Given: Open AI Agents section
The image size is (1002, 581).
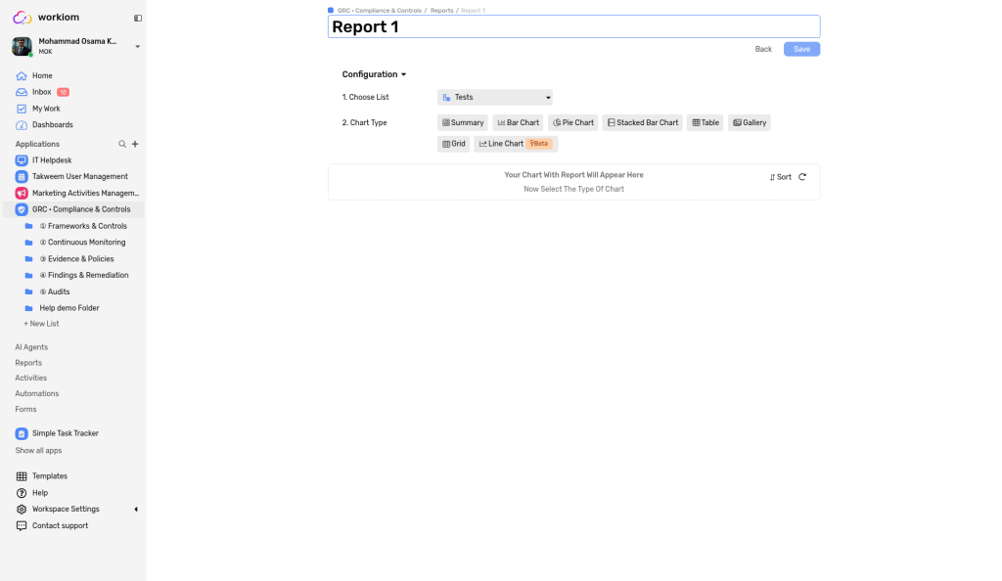Looking at the screenshot, I should click(31, 347).
